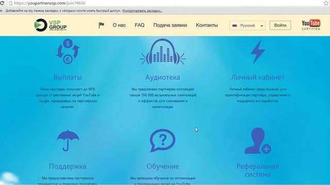
Task: Click the browser reload icon
Action: [2, 3]
